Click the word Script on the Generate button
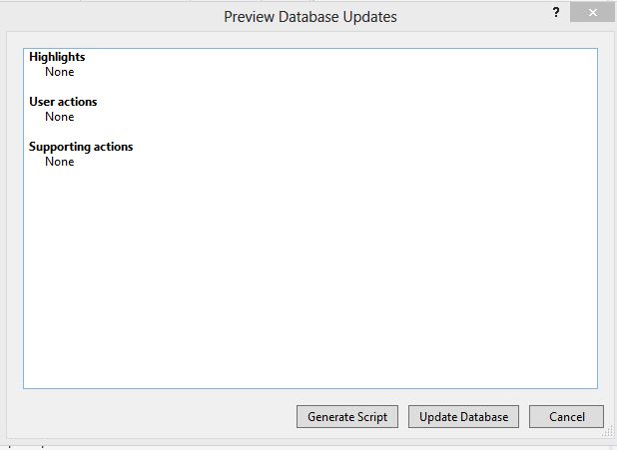This screenshot has width=617, height=450. coord(371,417)
